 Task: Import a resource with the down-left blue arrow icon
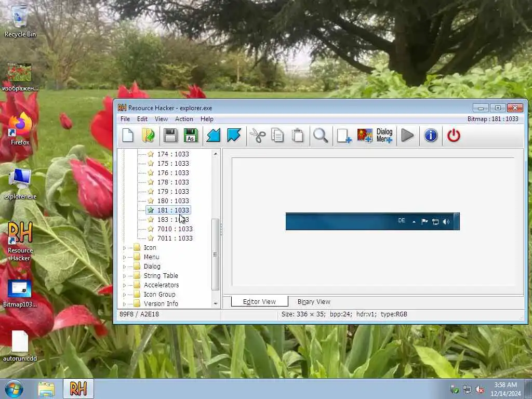point(214,136)
